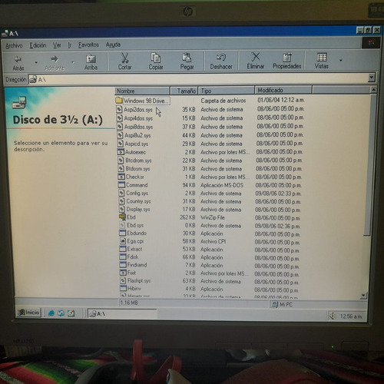Select the Ebd WinZip file icon

pyautogui.click(x=123, y=217)
